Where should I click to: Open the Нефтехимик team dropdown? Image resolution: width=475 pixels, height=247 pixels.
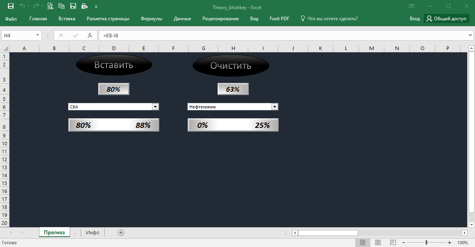click(x=274, y=107)
